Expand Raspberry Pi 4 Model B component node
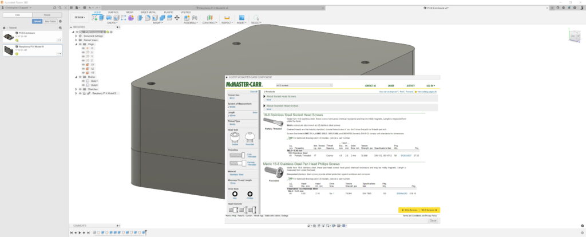Image resolution: width=586 pixels, height=237 pixels. click(76, 93)
